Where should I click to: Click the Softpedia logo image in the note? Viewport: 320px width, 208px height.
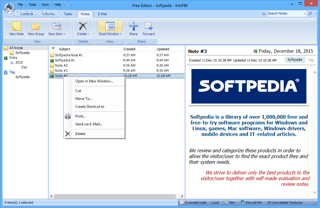(249, 86)
